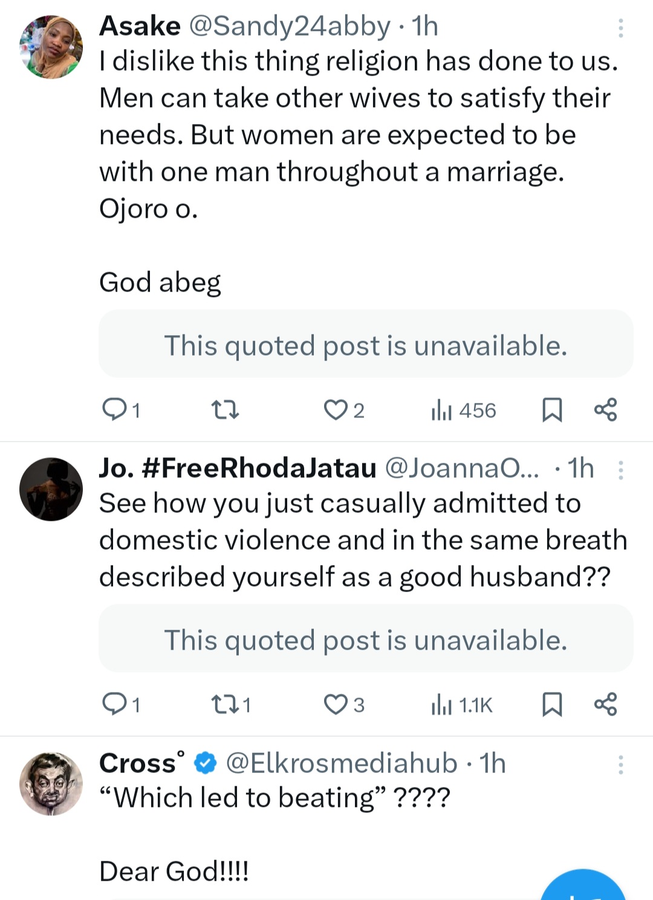Like Jo.'s tweet with 3 likes

pos(334,705)
